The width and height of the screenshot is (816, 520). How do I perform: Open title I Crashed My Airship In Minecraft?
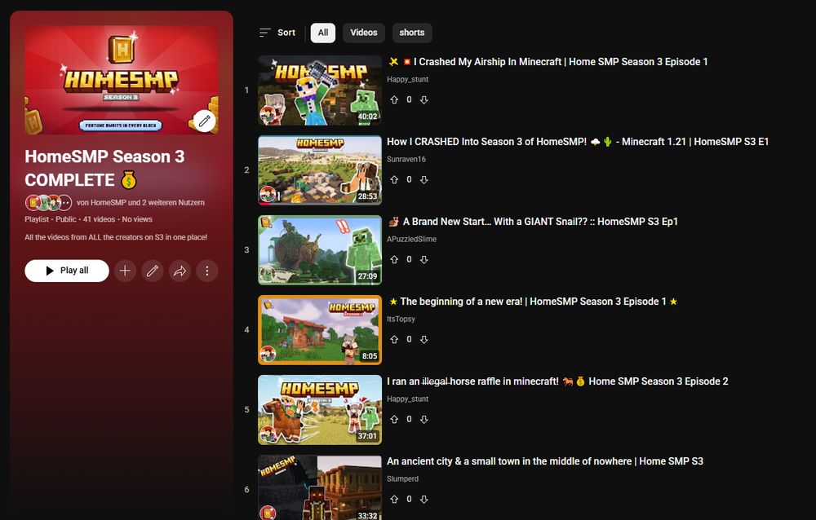(548, 62)
